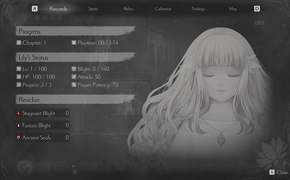This screenshot has height=180, width=290.
Task: Click the D next-tab key icon
Action: pos(257,9)
